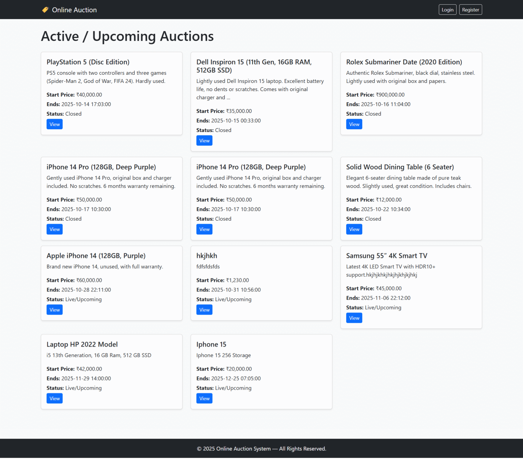The height and width of the screenshot is (459, 523).
Task: Click the end date 2025-10-15 00:33:00
Action: (x=236, y=121)
